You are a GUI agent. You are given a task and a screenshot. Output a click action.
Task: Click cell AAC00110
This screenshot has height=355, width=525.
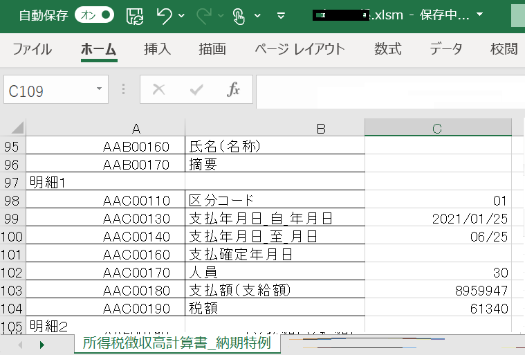click(105, 199)
